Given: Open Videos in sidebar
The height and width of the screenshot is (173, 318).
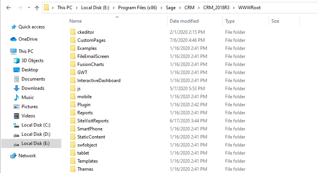Looking at the screenshot, I should tap(28, 116).
